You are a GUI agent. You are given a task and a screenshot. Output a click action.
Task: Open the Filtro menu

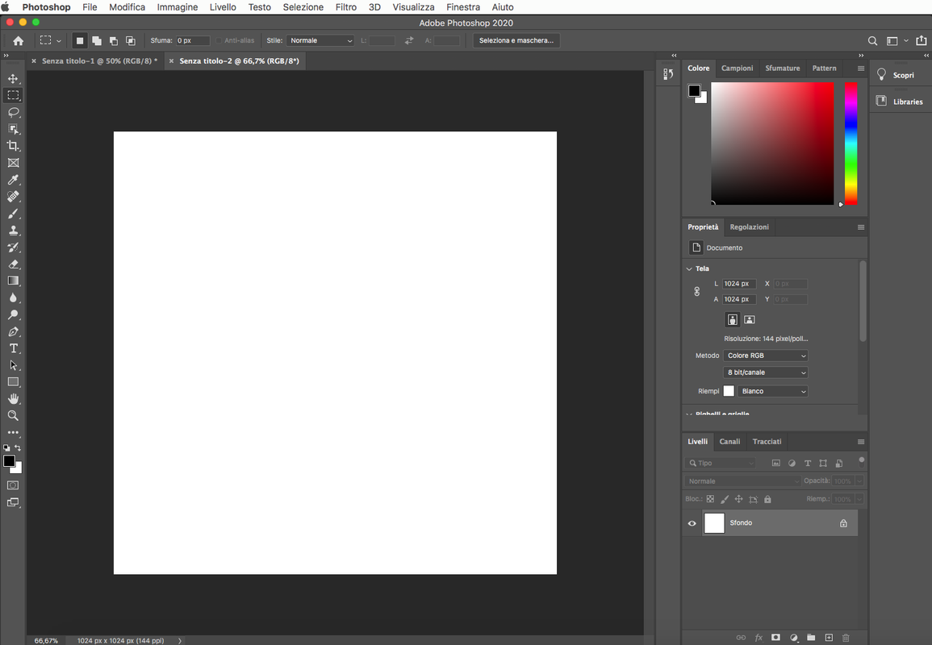(x=346, y=7)
